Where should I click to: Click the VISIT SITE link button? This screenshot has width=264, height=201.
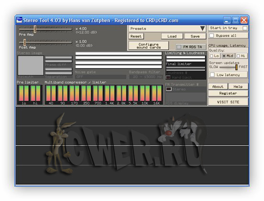[x=228, y=102]
